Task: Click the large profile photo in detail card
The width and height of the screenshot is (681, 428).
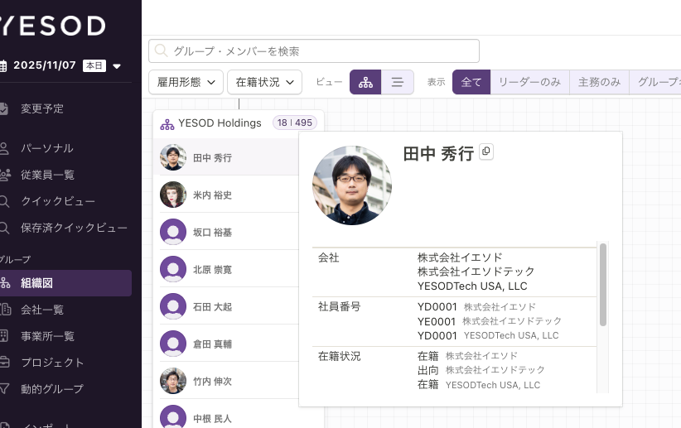Action: click(x=352, y=185)
